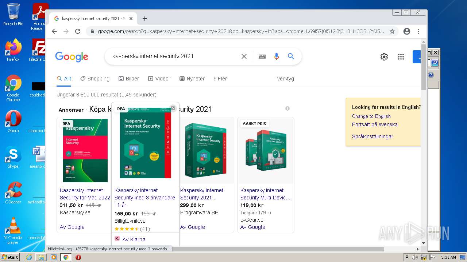Open CCleaner desktop shortcut
This screenshot has height=262, width=467.
[13, 193]
